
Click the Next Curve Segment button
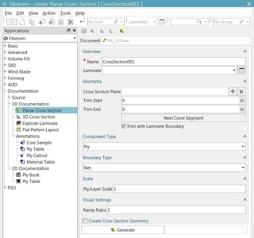[x=183, y=118]
